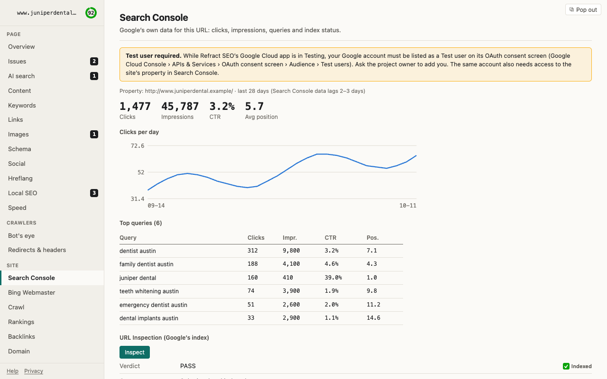Open the Issues section

[x=52, y=61]
